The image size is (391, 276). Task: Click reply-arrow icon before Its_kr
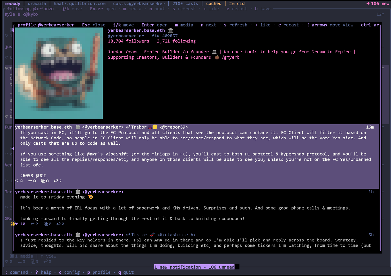coord(128,235)
